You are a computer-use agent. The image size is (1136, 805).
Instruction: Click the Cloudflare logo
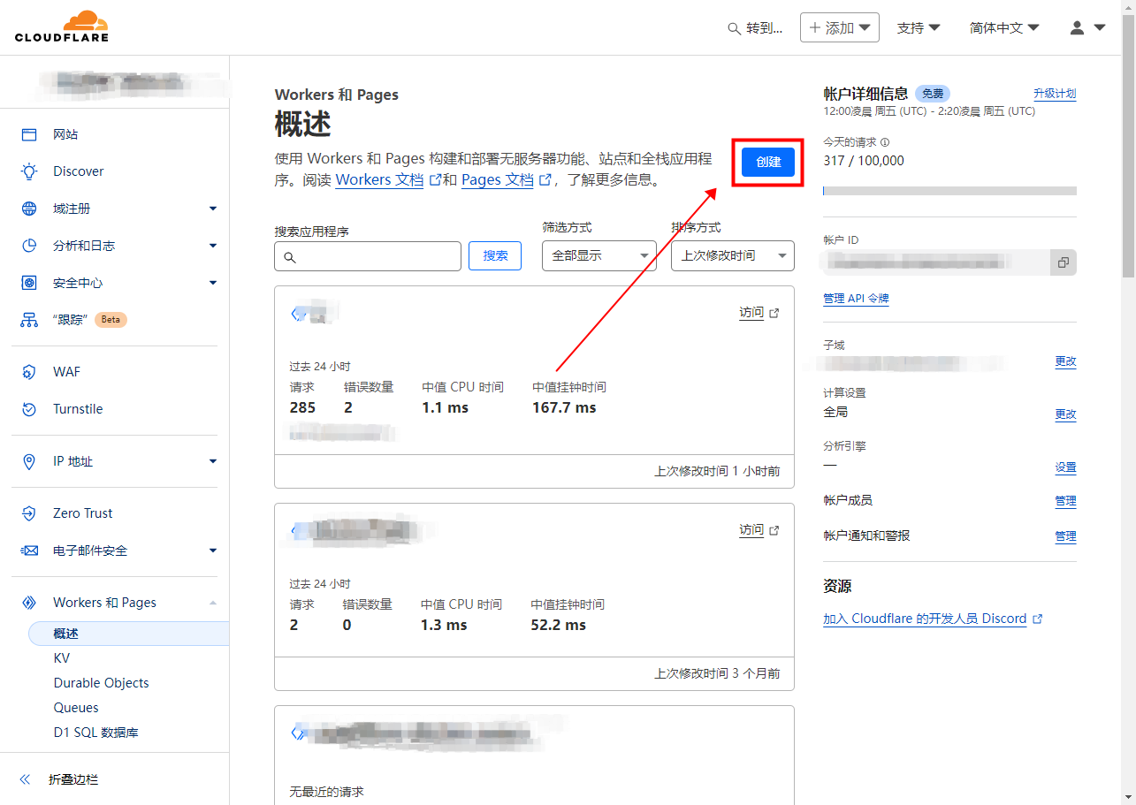61,27
